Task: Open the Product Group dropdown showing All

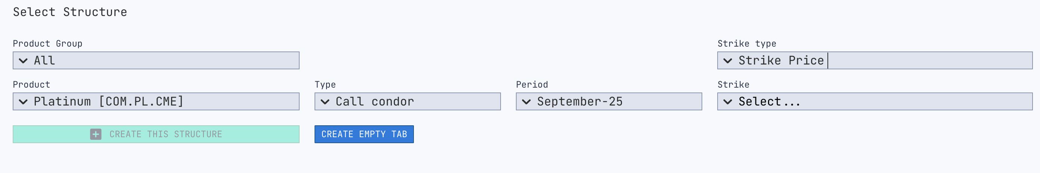Action: coord(161,60)
